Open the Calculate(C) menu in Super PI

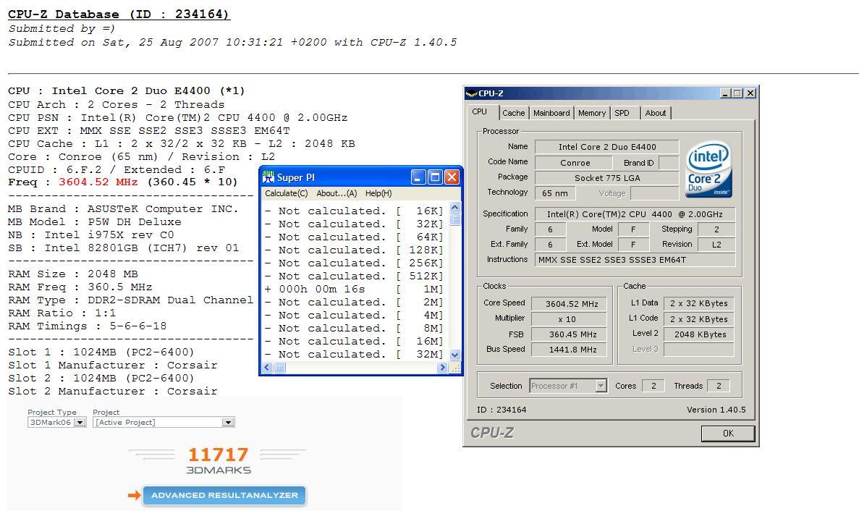286,193
